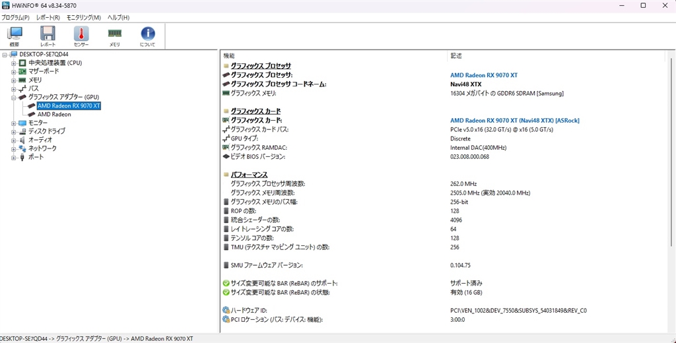The image size is (676, 343).
Task: Click the 2505.0 MHz memory clock value
Action: (x=490, y=193)
